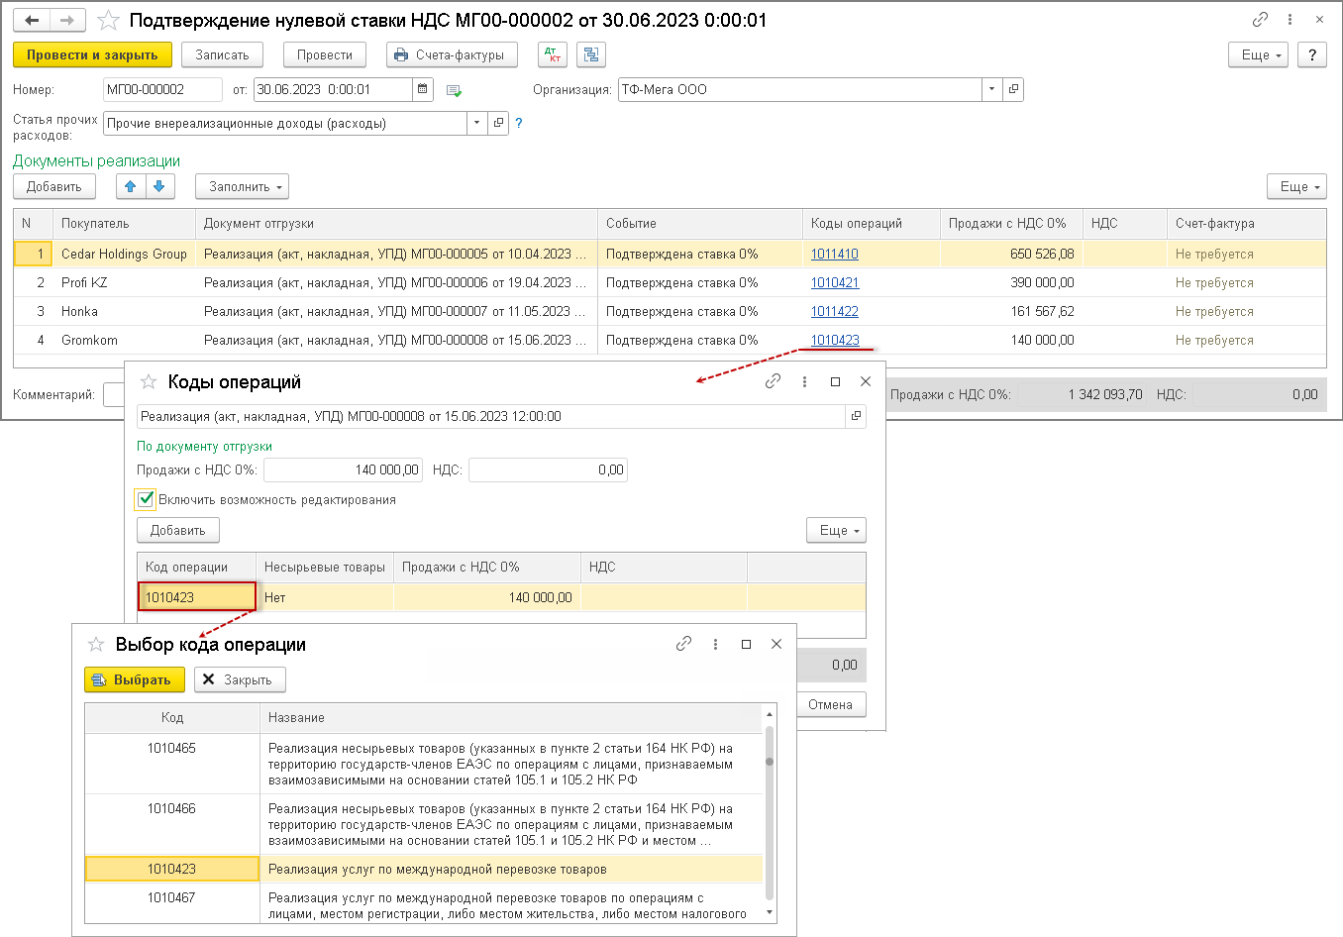Select code row 1010467
1343x937 pixels.
(424, 903)
